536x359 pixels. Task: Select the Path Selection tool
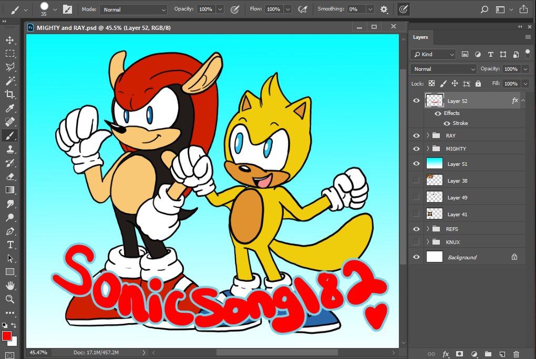[10, 259]
